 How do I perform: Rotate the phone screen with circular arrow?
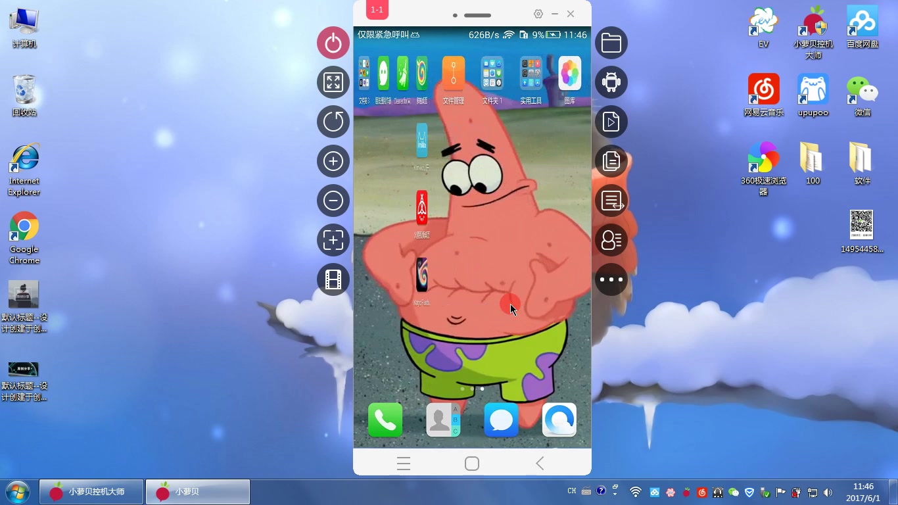click(333, 122)
